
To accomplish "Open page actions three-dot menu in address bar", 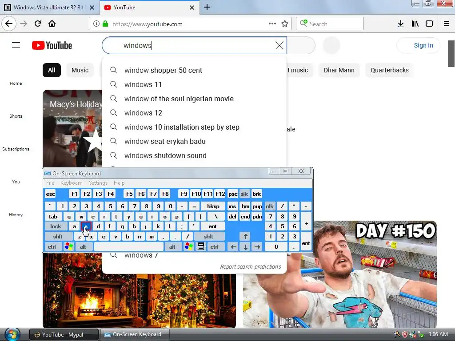I will (x=272, y=24).
